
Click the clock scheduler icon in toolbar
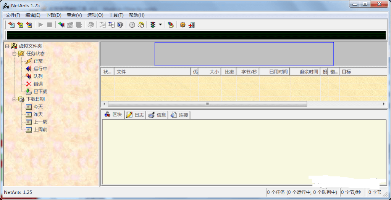coord(132,25)
